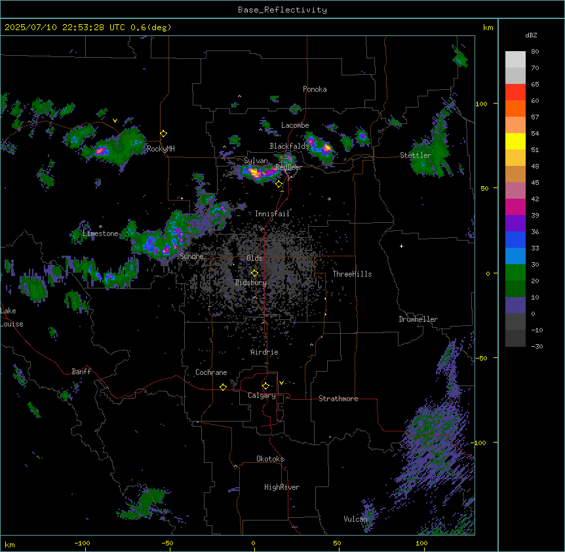Screen dimensions: 565x552
Task: Click the Sylvan label on the map
Action: [256, 161]
